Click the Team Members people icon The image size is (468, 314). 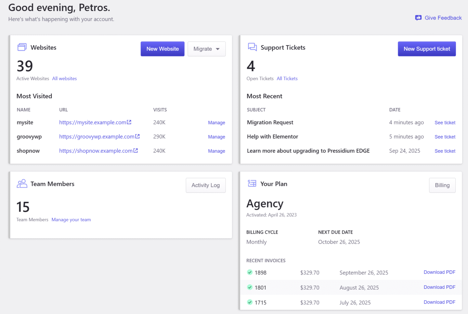coord(22,184)
